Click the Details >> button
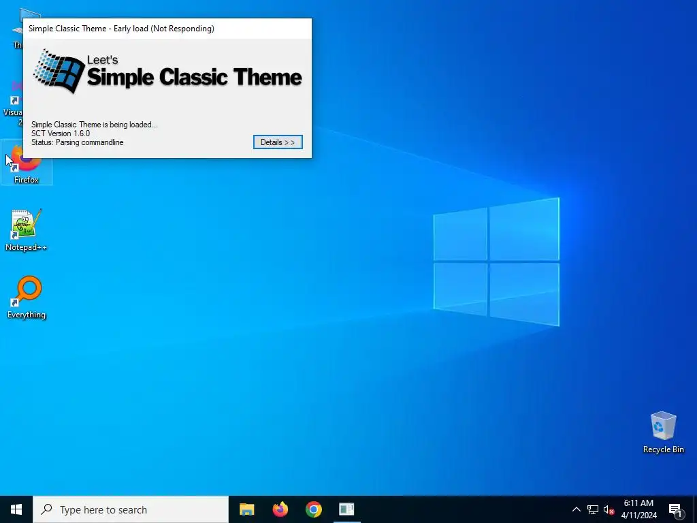 [278, 142]
